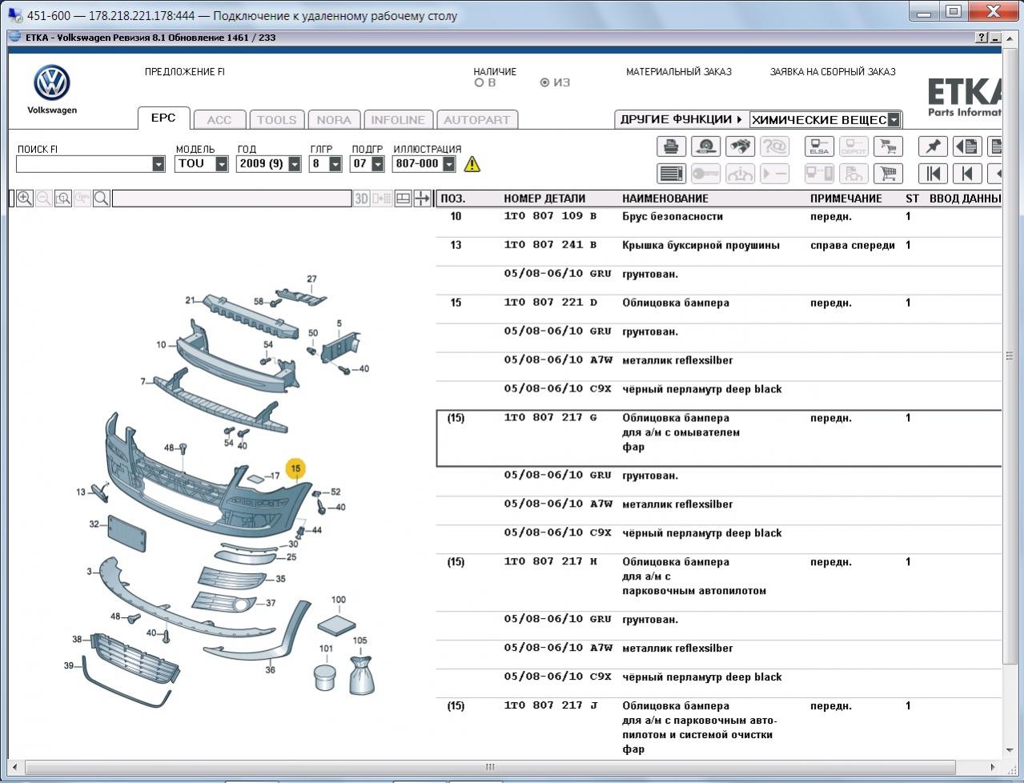Click callout 32 license plate holder

(x=94, y=524)
